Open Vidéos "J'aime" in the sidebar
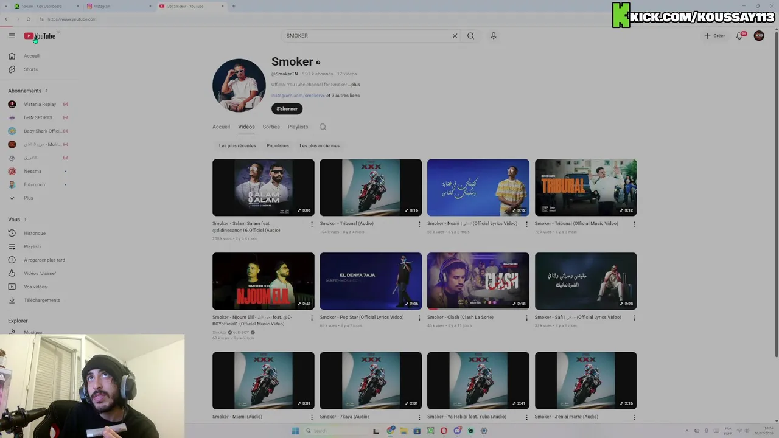Image resolution: width=779 pixels, height=438 pixels. click(39, 273)
